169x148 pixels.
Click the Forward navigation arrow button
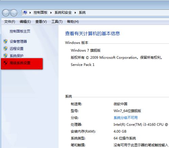pyautogui.click(x=14, y=13)
